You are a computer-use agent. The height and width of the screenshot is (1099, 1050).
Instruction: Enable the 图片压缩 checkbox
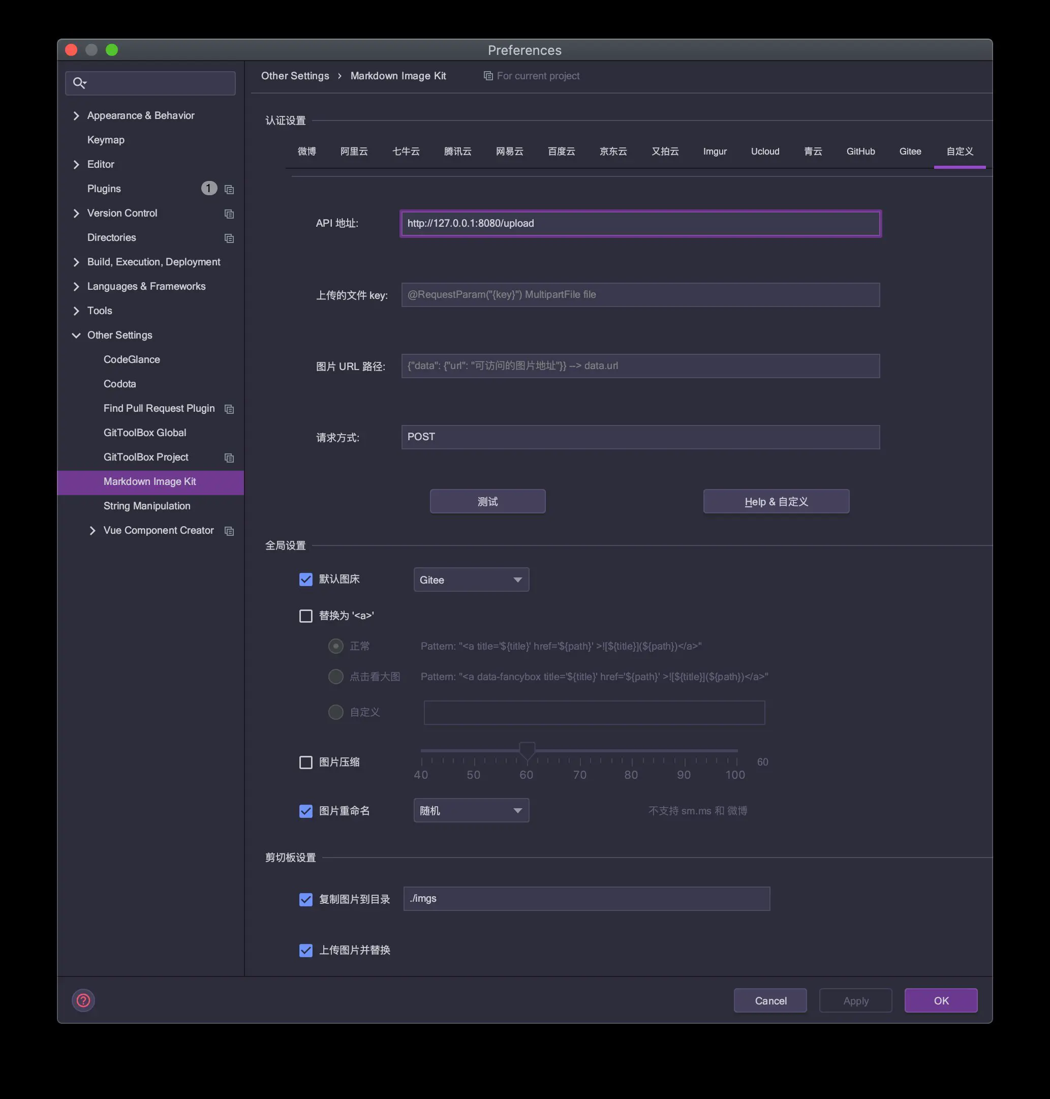click(x=305, y=762)
